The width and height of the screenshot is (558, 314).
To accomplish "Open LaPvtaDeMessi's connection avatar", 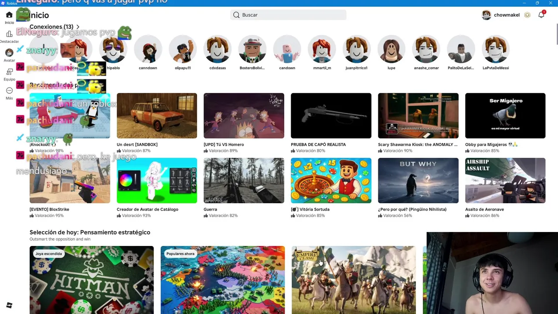I will click(496, 49).
